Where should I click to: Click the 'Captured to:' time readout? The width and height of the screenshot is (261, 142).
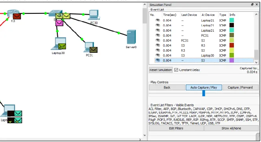coord(249,70)
